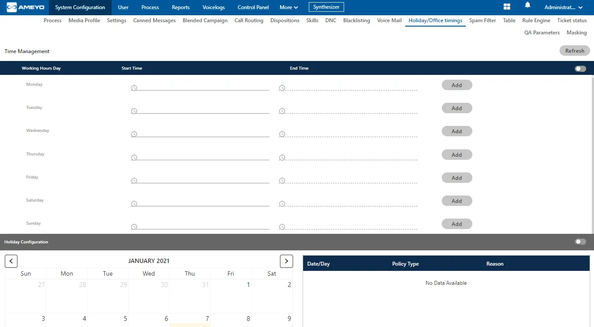The width and height of the screenshot is (594, 327).
Task: Click Wednesday start time clock icon
Action: [x=134, y=134]
